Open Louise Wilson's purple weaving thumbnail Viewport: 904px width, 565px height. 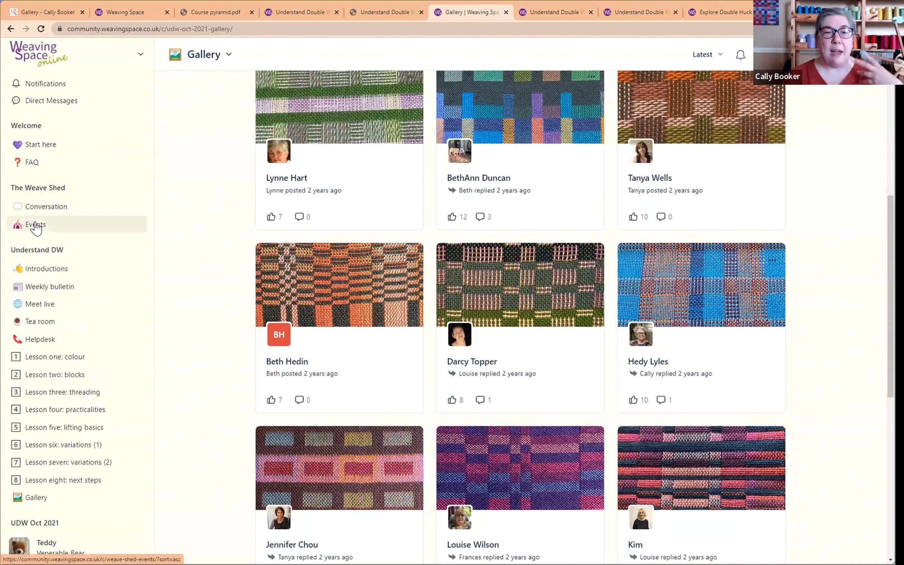tap(520, 468)
